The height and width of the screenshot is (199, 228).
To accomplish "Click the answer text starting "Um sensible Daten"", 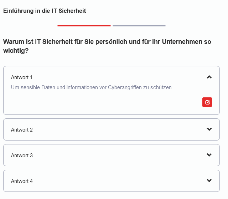I will (92, 87).
